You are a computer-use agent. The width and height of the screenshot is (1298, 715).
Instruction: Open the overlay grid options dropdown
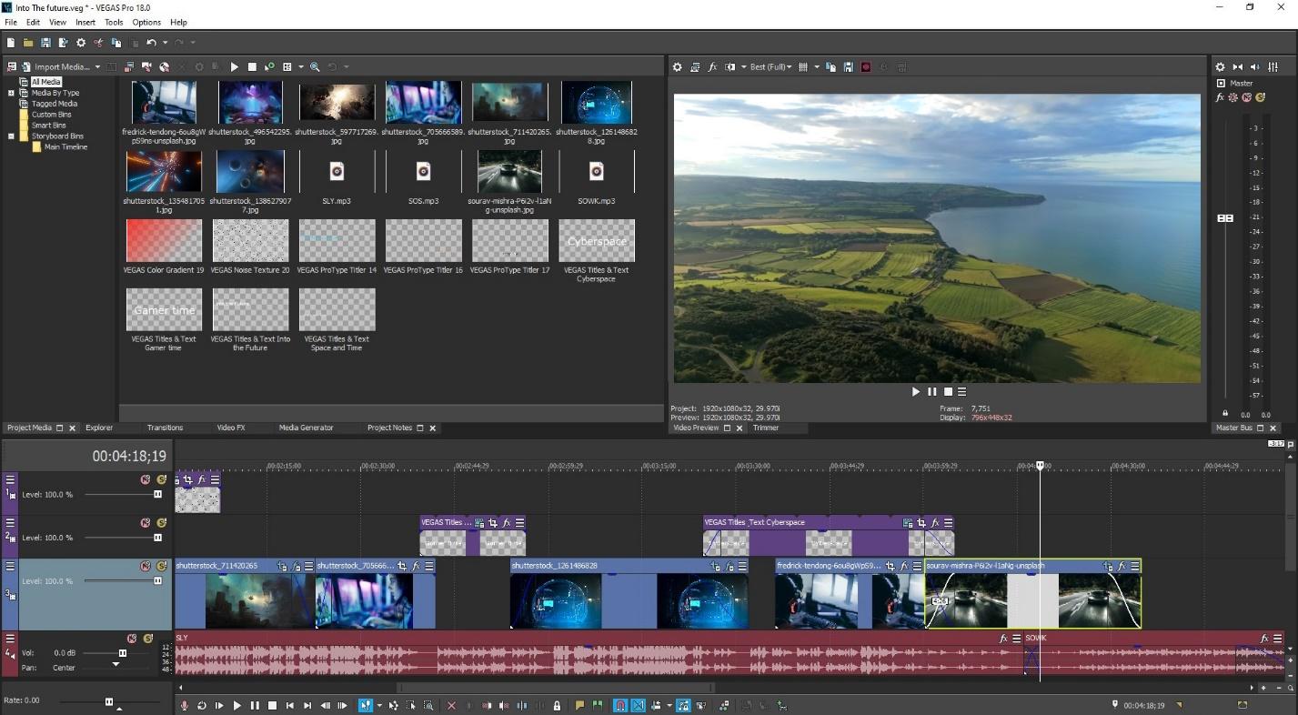pyautogui.click(x=816, y=66)
